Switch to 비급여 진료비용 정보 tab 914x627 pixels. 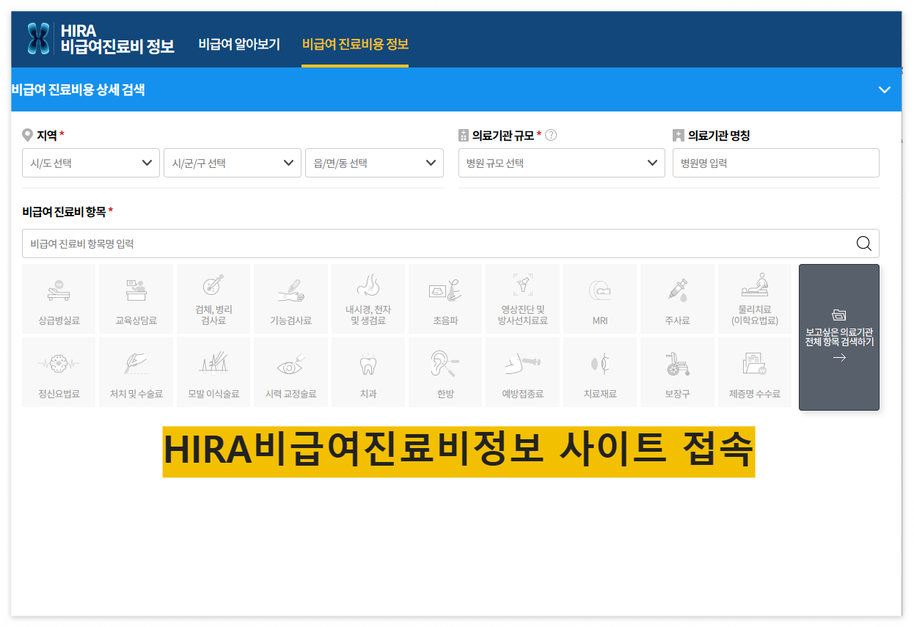point(355,44)
